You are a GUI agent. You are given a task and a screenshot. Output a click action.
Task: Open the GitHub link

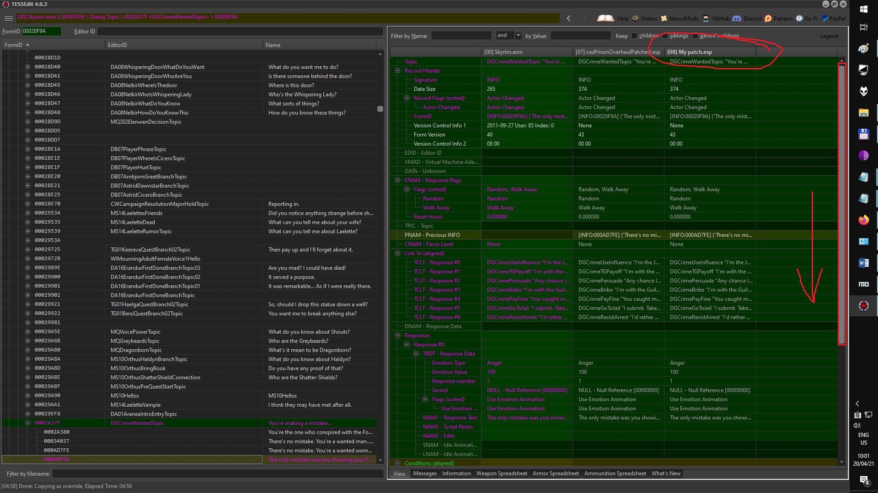(716, 18)
